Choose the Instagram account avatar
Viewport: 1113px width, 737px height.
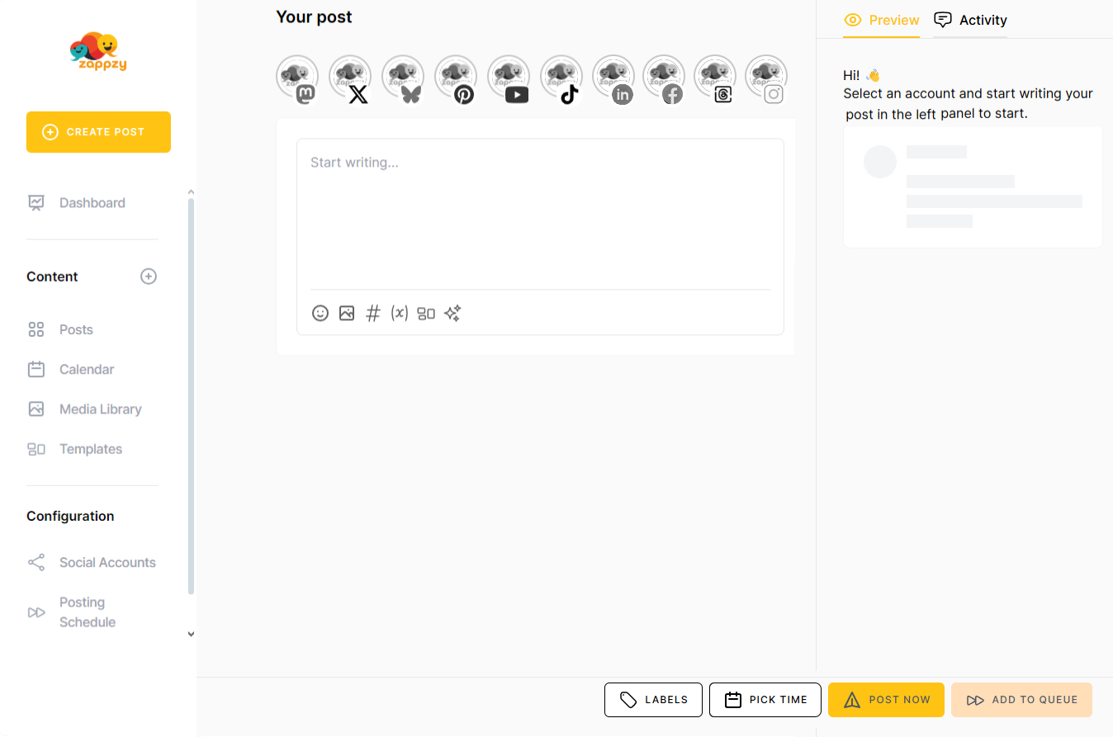click(x=767, y=78)
